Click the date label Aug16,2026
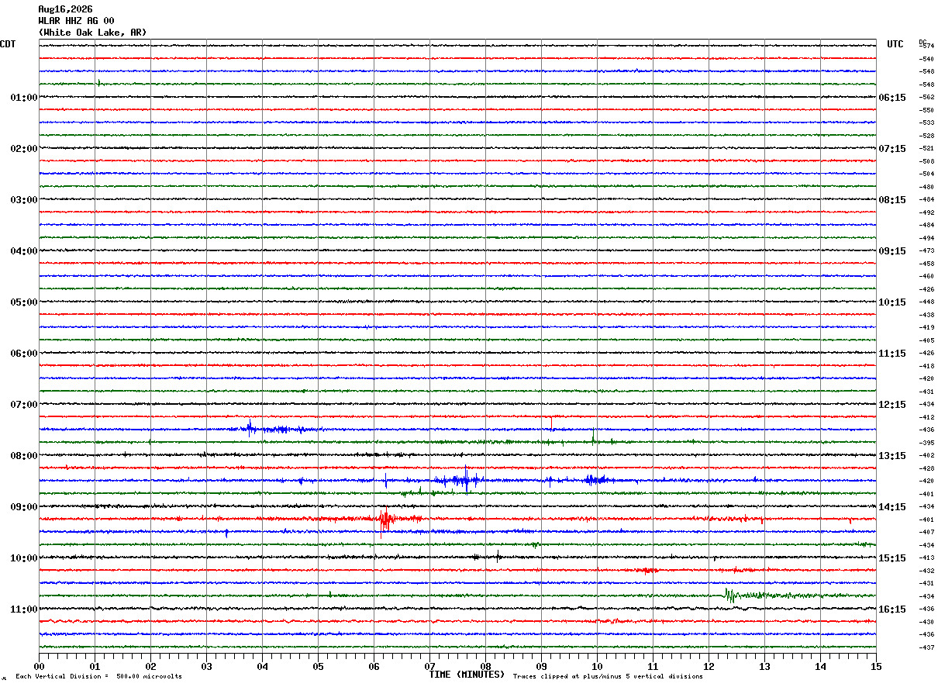This screenshot has height=687, width=938. 65,9
